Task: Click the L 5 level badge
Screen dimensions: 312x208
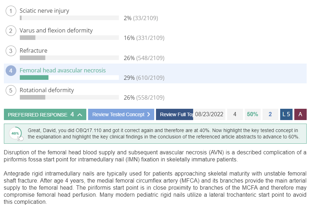Action: pos(286,114)
